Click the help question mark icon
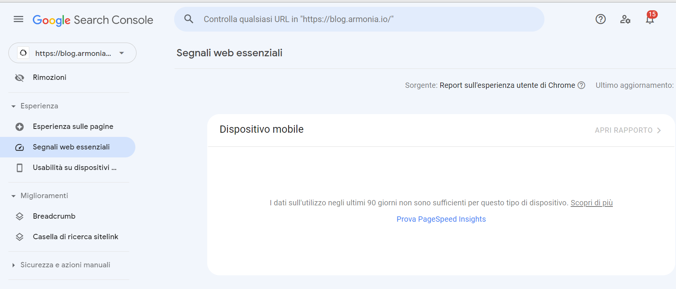The width and height of the screenshot is (676, 289). 600,19
